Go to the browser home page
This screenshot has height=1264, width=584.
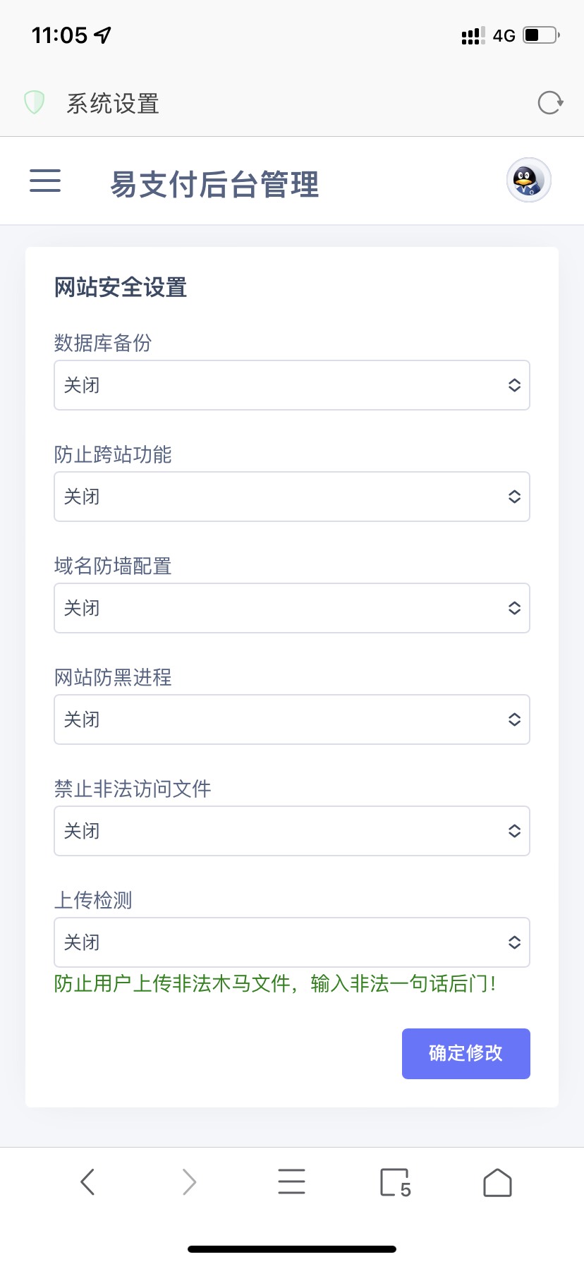pyautogui.click(x=497, y=1182)
